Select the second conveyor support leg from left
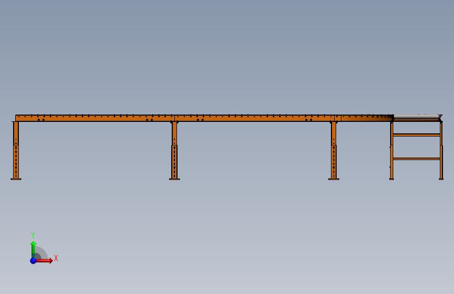Viewport: 454px width, 294px height. [x=174, y=151]
